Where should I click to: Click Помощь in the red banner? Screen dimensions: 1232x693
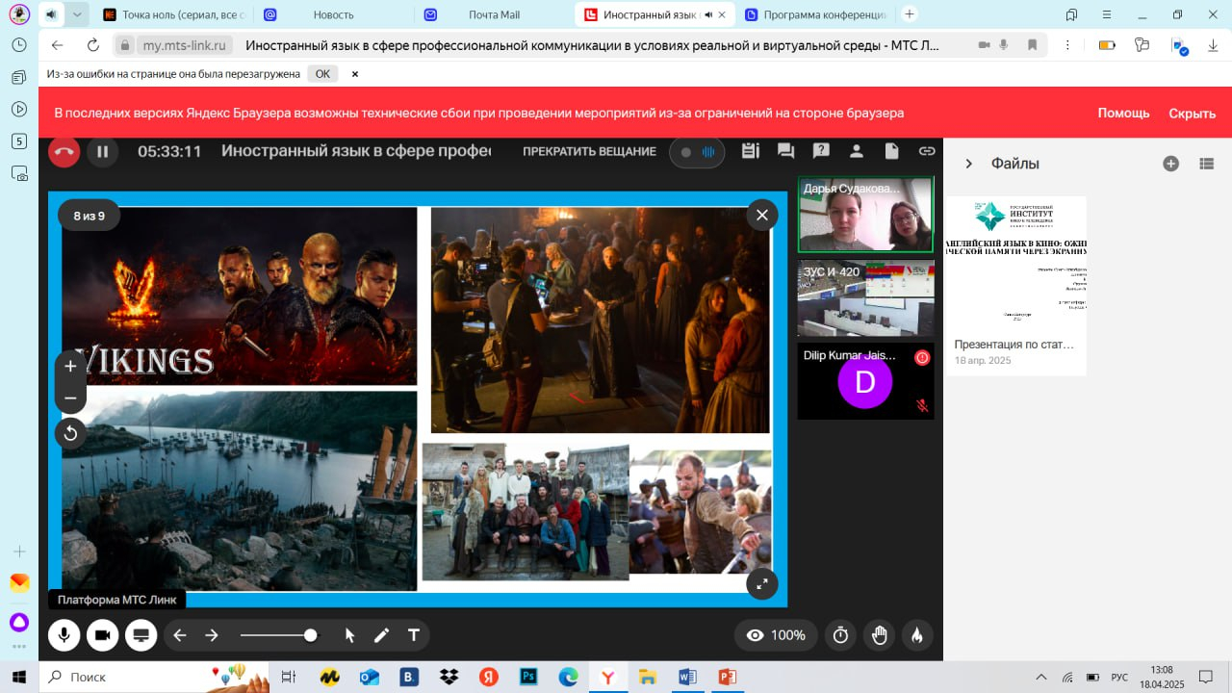1123,113
